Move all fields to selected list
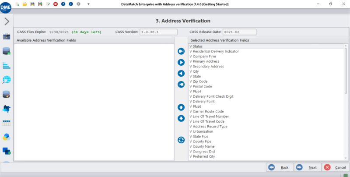The width and height of the screenshot is (350, 177). pyautogui.click(x=181, y=51)
